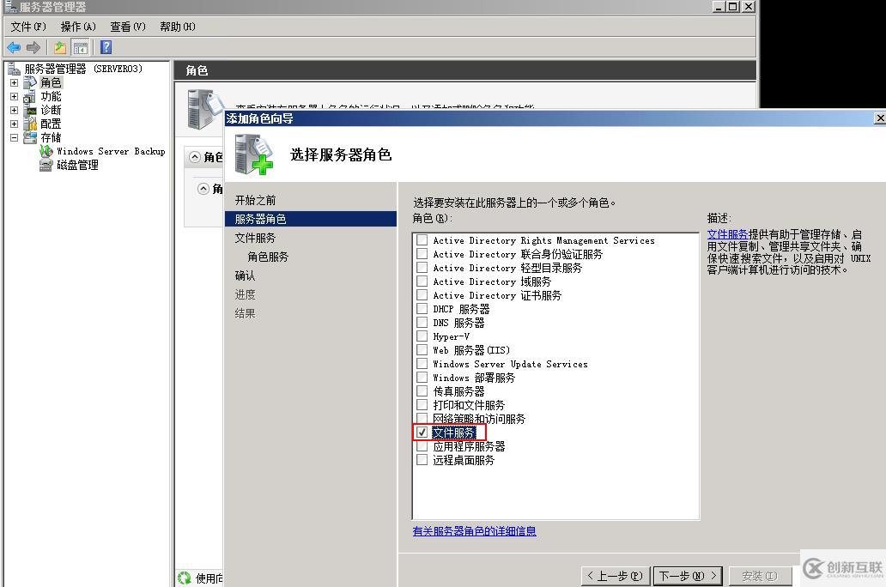Uncheck the 文件服务 role checkbox

click(x=422, y=433)
